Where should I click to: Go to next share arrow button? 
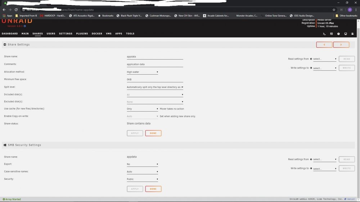[x=341, y=44]
